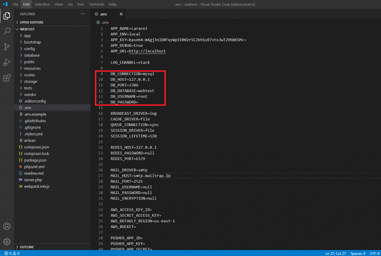Click .gitattributes git icon
The width and height of the screenshot is (381, 256).
(x=21, y=121)
